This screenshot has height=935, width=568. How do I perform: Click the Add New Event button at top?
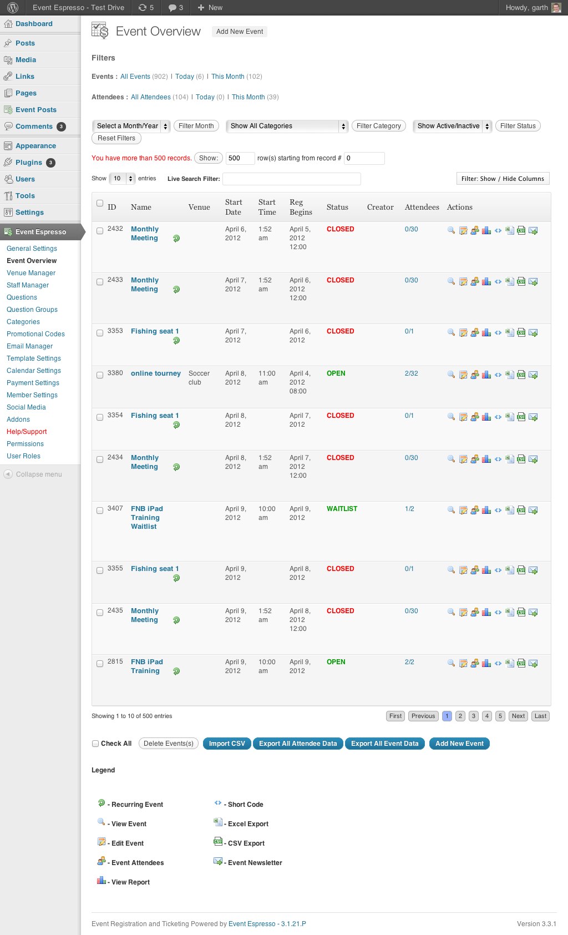(x=240, y=32)
